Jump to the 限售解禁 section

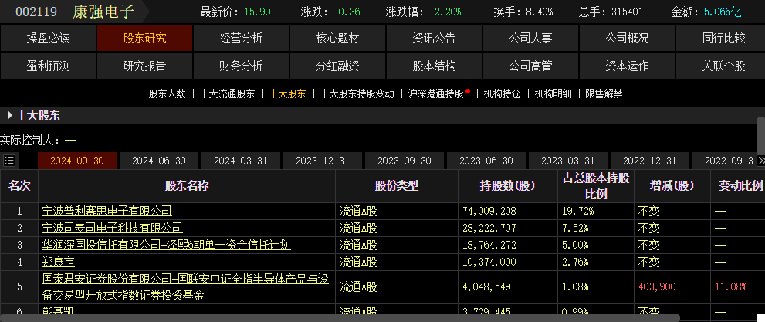point(604,93)
